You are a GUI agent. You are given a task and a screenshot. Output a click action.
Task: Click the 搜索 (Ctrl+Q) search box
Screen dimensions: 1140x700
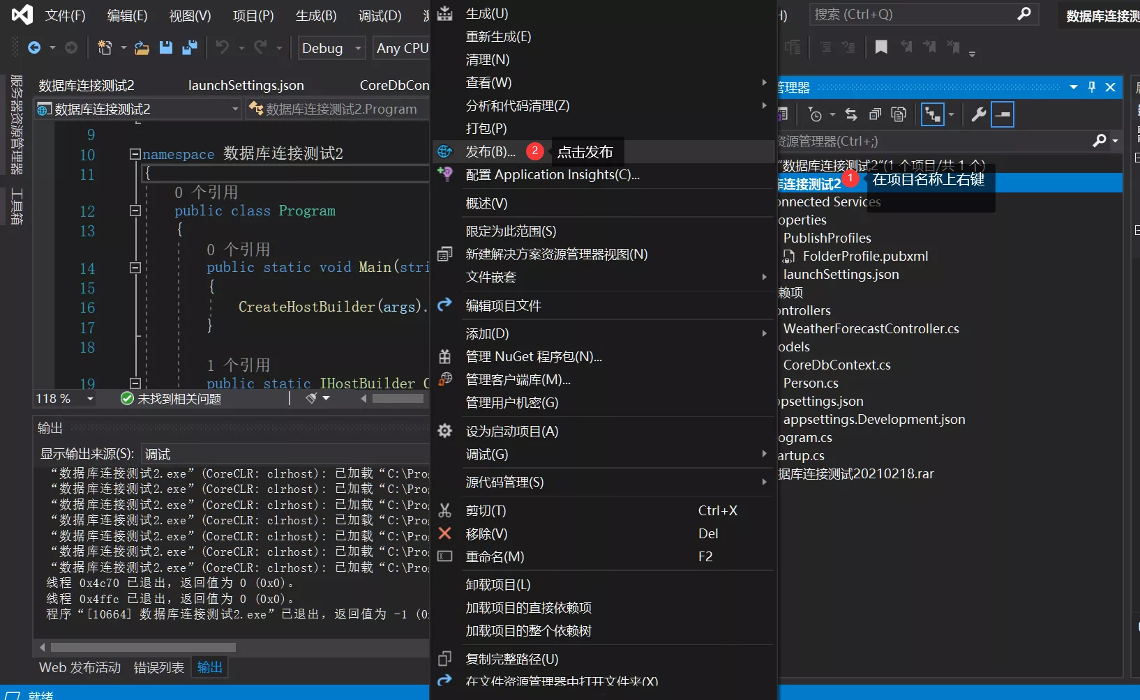[924, 15]
